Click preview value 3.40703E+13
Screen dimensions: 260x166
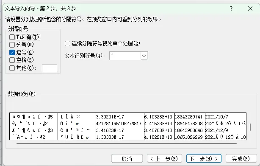(x=158, y=130)
